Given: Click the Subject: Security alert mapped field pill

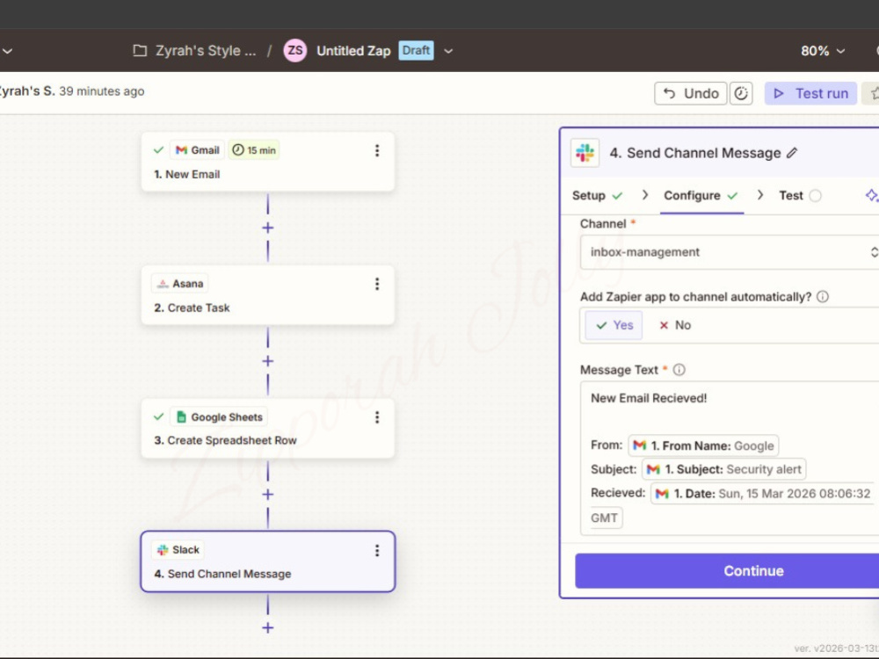Looking at the screenshot, I should pyautogui.click(x=723, y=469).
